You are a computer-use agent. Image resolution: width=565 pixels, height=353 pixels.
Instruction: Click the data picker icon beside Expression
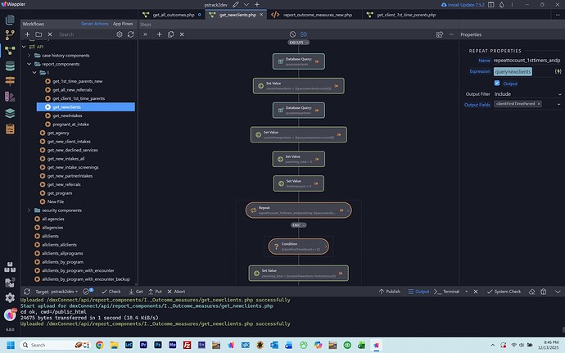pyautogui.click(x=557, y=71)
